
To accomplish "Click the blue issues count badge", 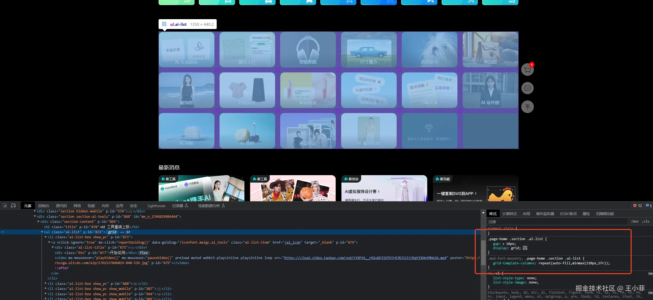I will [x=648, y=206].
